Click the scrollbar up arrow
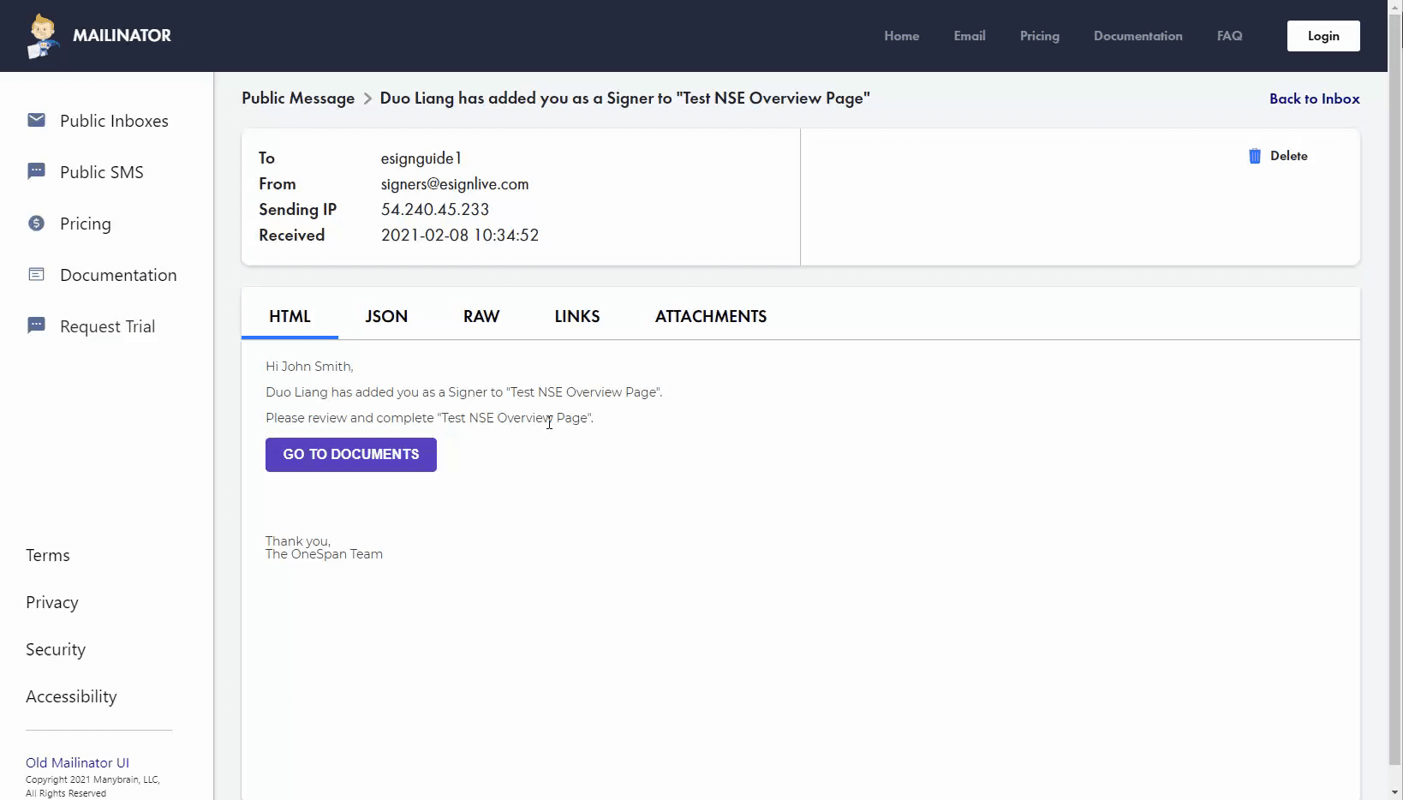This screenshot has height=800, width=1403. 1395,6
